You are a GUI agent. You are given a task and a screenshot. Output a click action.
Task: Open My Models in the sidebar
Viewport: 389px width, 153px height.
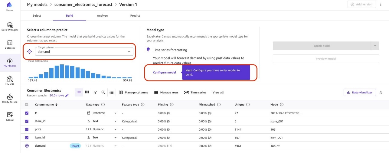tap(10, 63)
